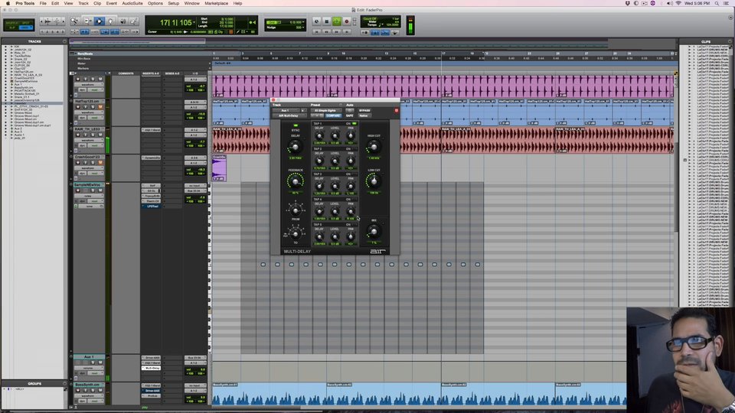735x413 pixels.
Task: Open HatTop125 output selector A 1-2
Action: (x=194, y=107)
